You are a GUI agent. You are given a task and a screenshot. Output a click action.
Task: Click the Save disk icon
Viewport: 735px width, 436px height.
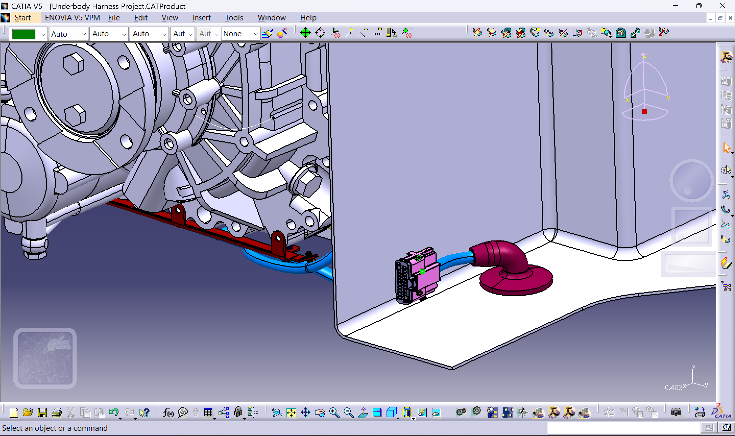[42, 413]
